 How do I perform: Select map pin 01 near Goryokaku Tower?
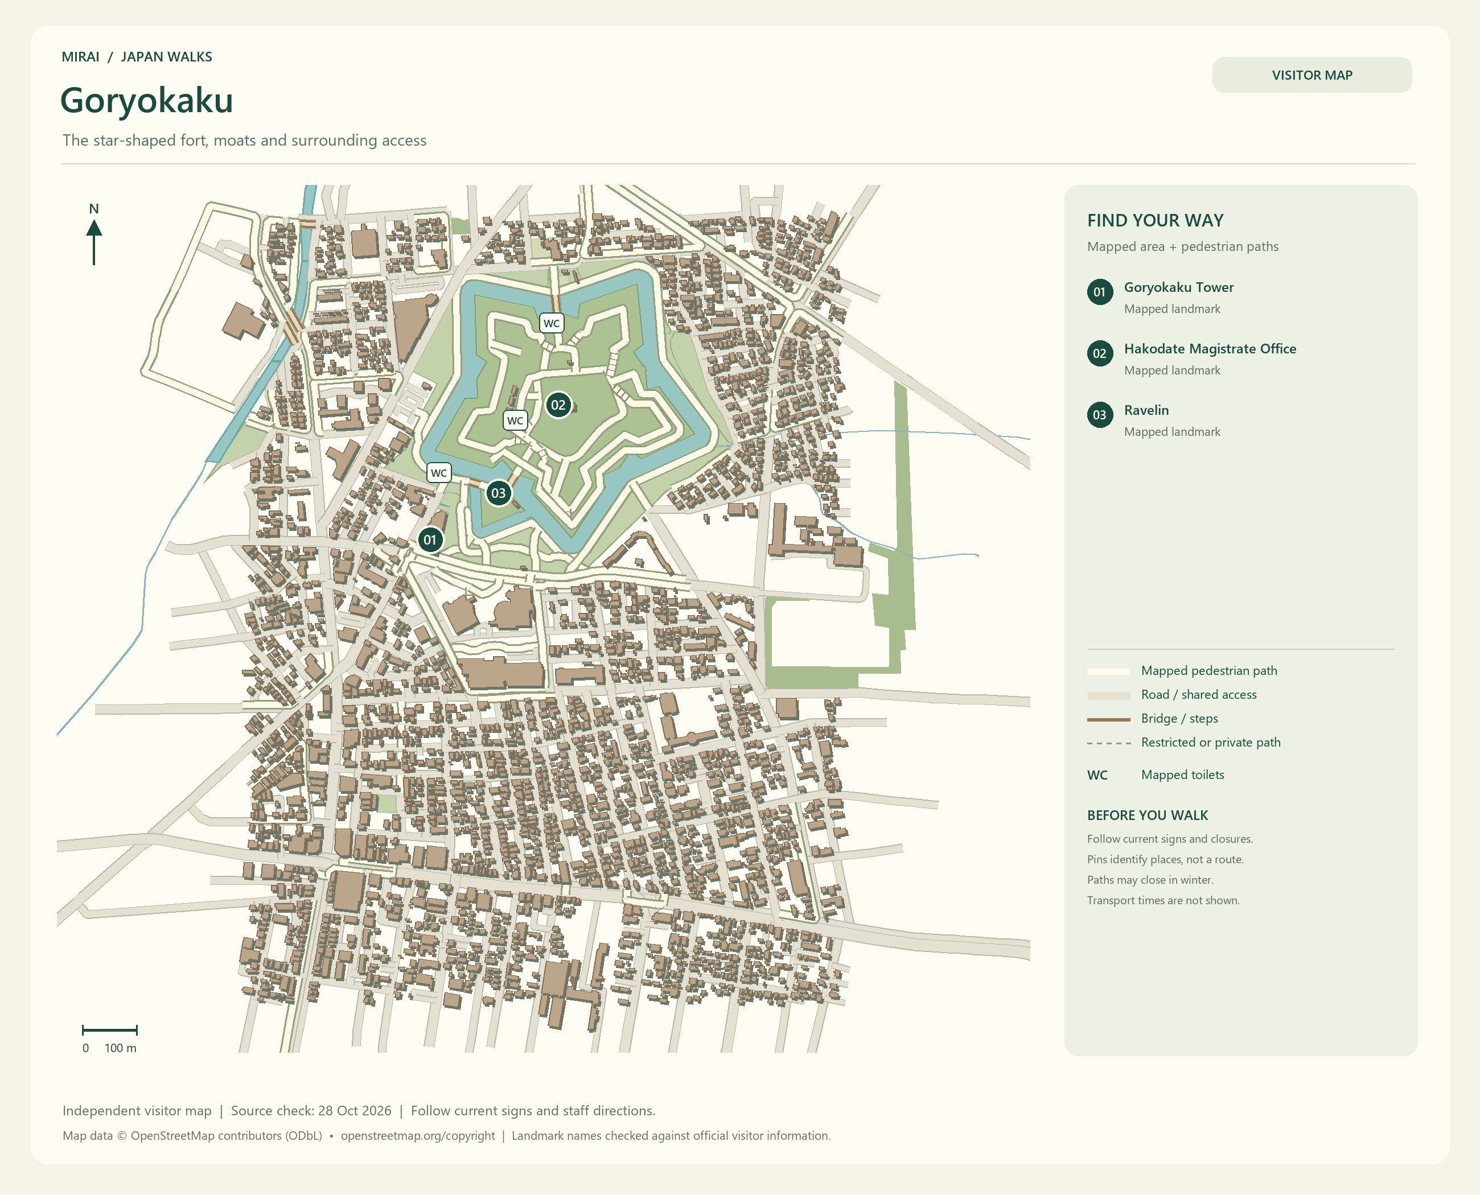point(430,539)
